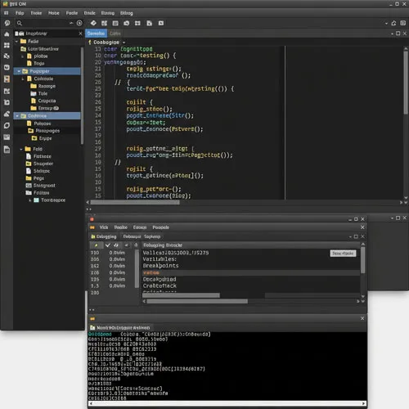This screenshot has width=409, height=409.
Task: Close the explorer panel with its X
Action: (x=80, y=34)
